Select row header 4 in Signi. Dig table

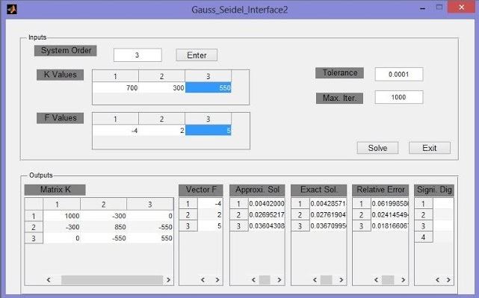[424, 238]
